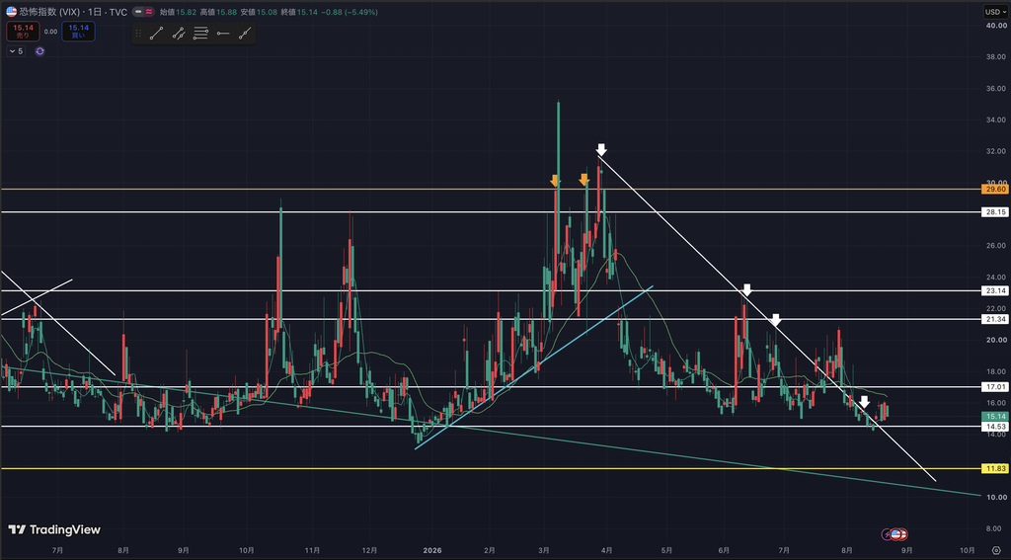Click the 23.14 price level label

[x=995, y=291]
